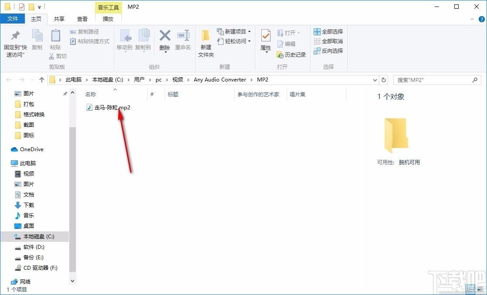Switch to the Share tab
The image size is (487, 295).
coord(59,19)
